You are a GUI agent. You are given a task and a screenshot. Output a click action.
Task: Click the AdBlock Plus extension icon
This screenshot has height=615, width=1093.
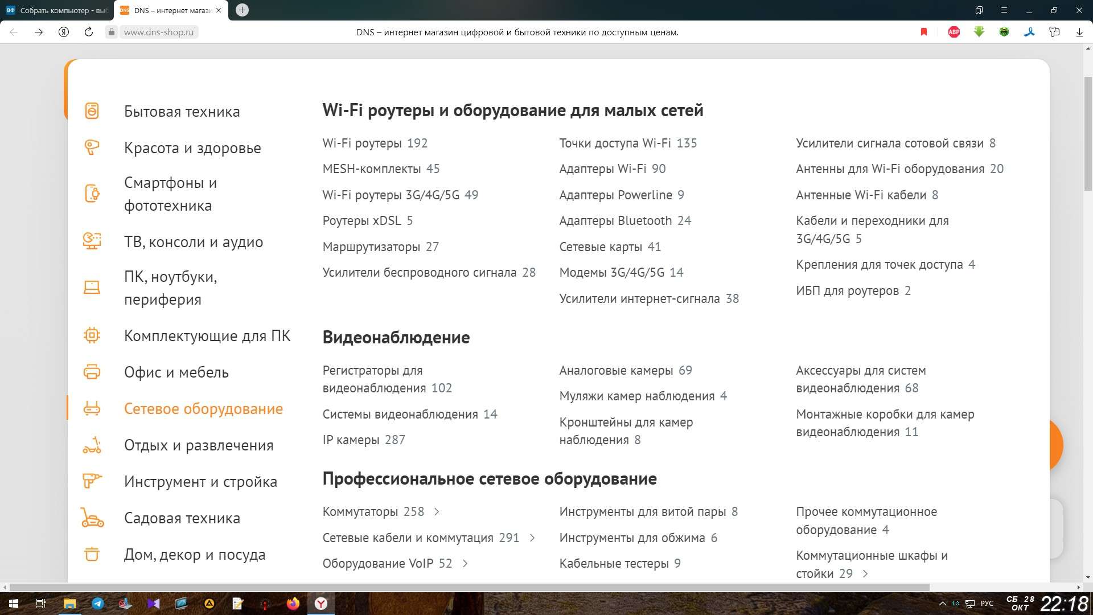coord(954,32)
